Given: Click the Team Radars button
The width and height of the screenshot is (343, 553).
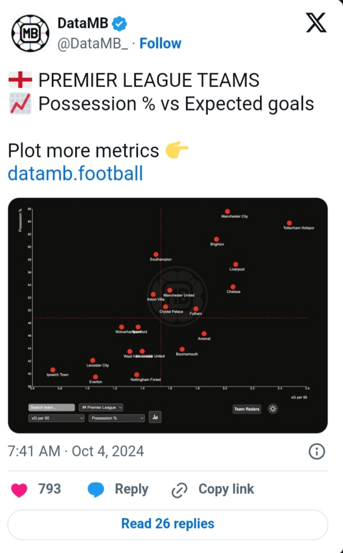Looking at the screenshot, I should click(x=247, y=409).
